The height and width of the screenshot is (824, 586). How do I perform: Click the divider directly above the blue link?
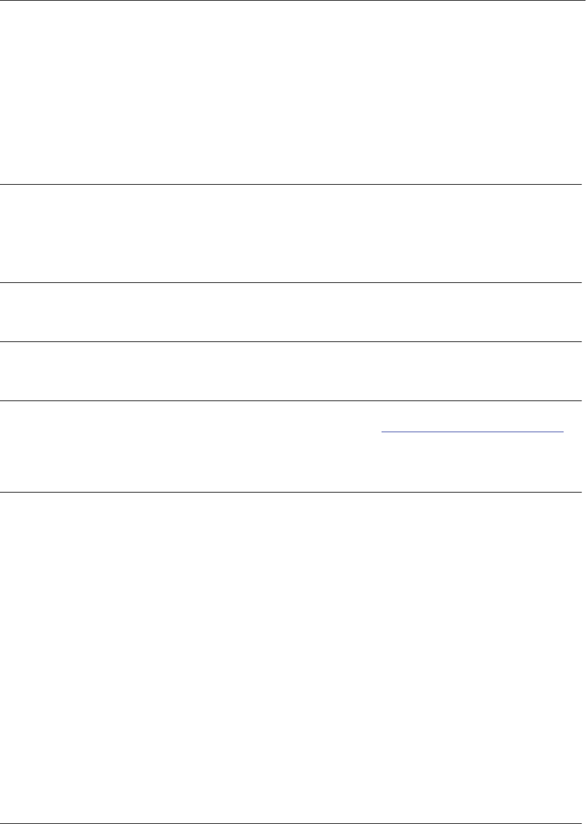(x=293, y=400)
